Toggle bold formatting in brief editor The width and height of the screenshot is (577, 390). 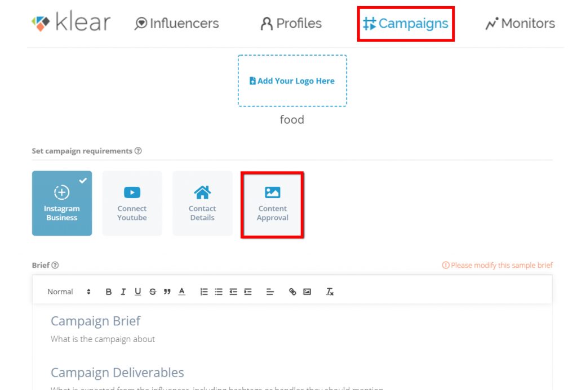click(x=109, y=292)
